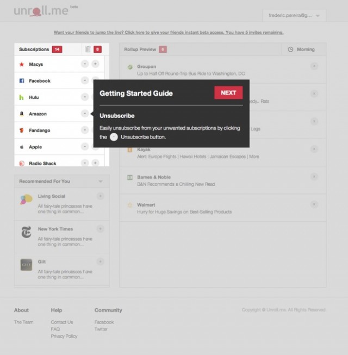Remove Barnes & Noble from rollup preview
Screen dimensions: 348x355
tap(314, 176)
